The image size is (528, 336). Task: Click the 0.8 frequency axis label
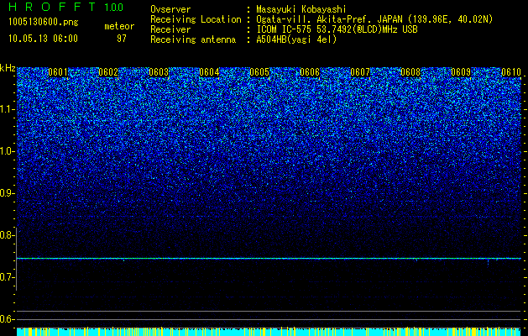[7, 235]
